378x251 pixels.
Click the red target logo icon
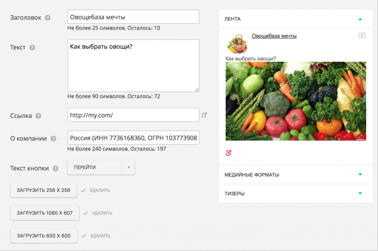(x=228, y=153)
